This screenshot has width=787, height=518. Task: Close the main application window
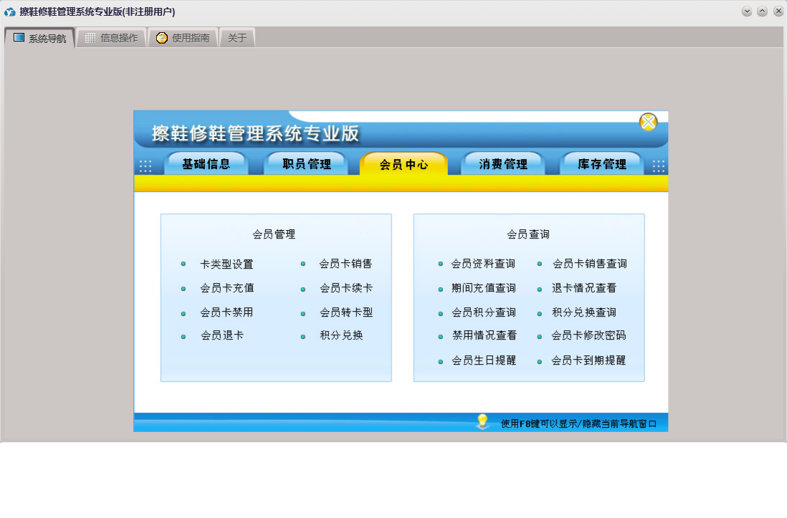point(778,11)
